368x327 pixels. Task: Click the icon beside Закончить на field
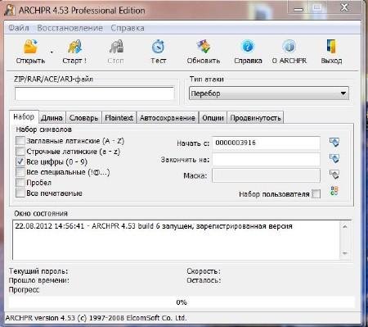[x=334, y=158]
